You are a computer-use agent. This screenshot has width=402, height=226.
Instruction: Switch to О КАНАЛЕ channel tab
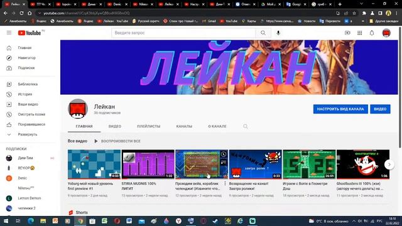[x=217, y=126]
